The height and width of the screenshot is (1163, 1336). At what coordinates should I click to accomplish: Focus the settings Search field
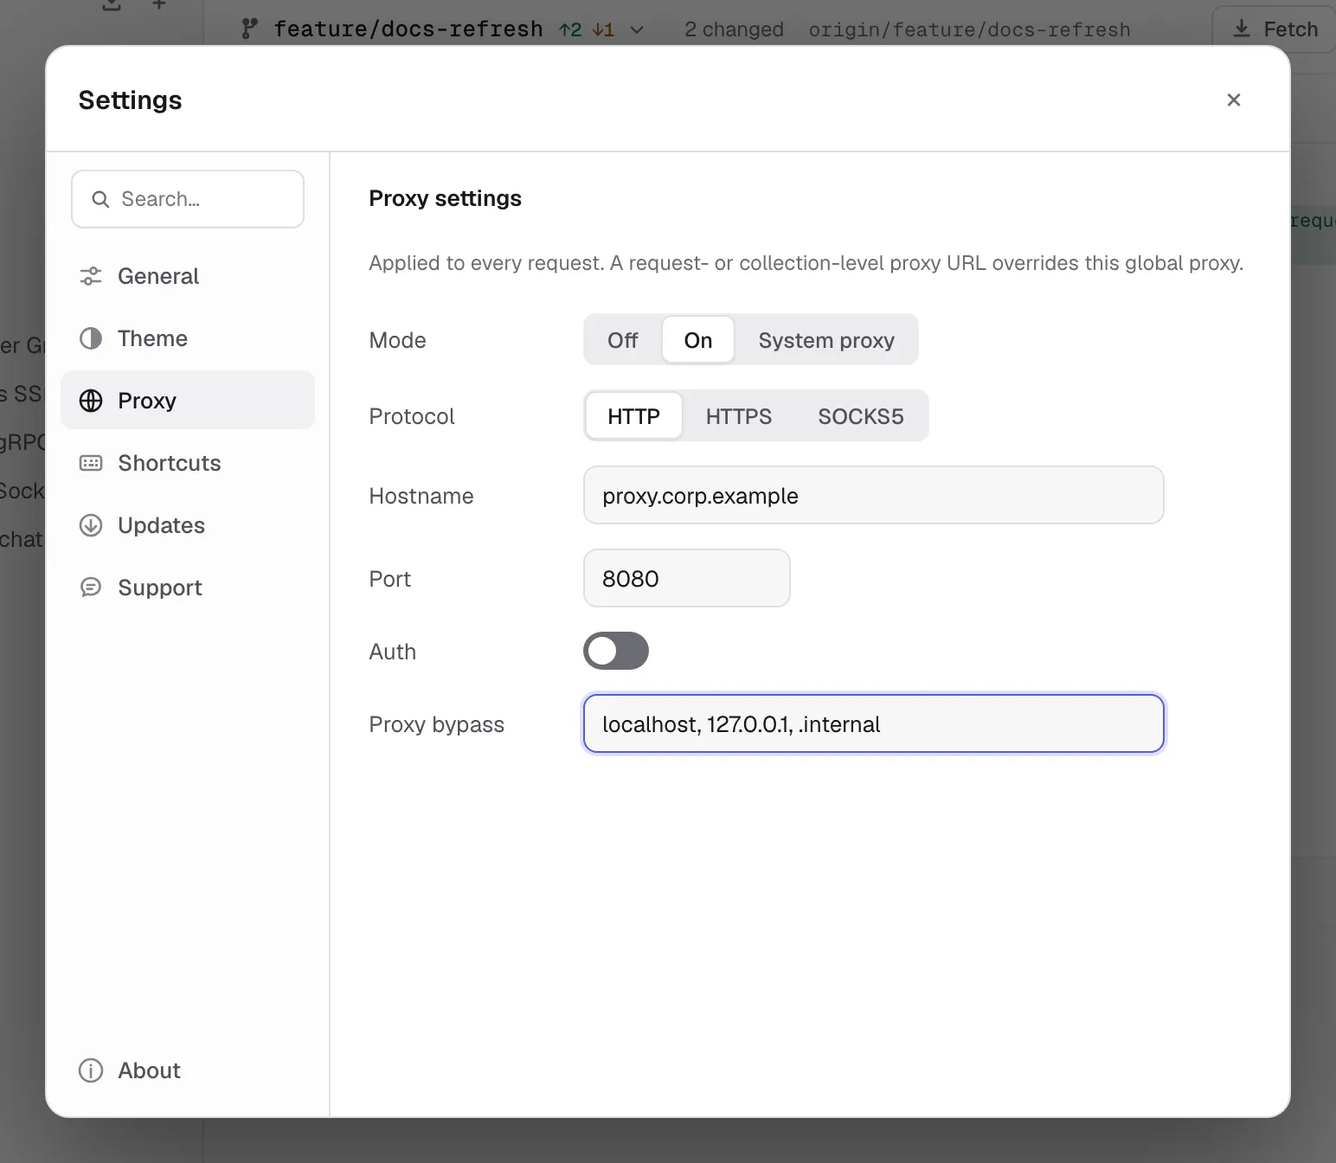pyautogui.click(x=188, y=199)
